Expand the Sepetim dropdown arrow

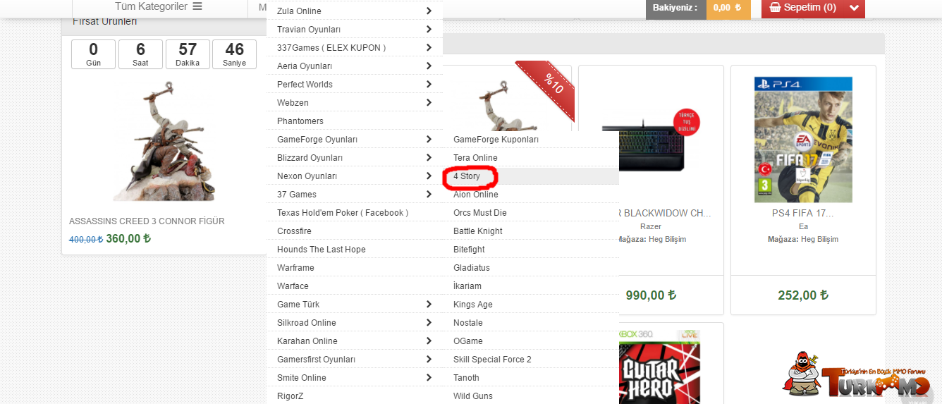coord(855,8)
